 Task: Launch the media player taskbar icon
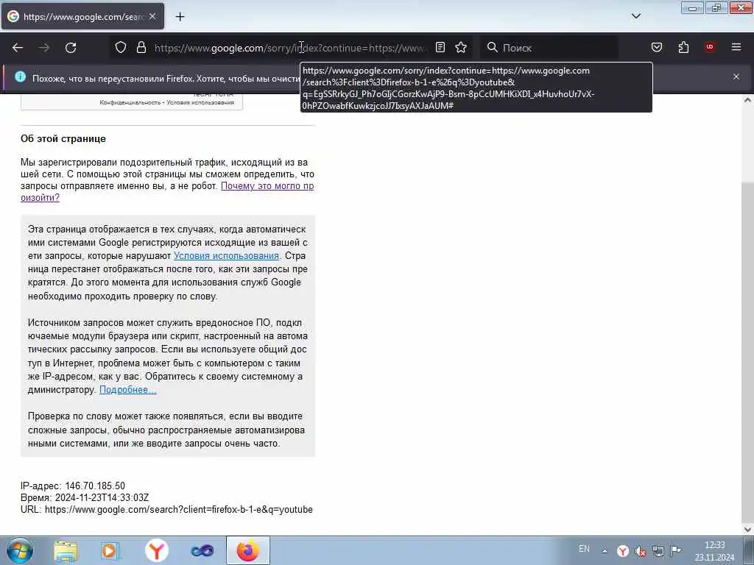pyautogui.click(x=110, y=550)
